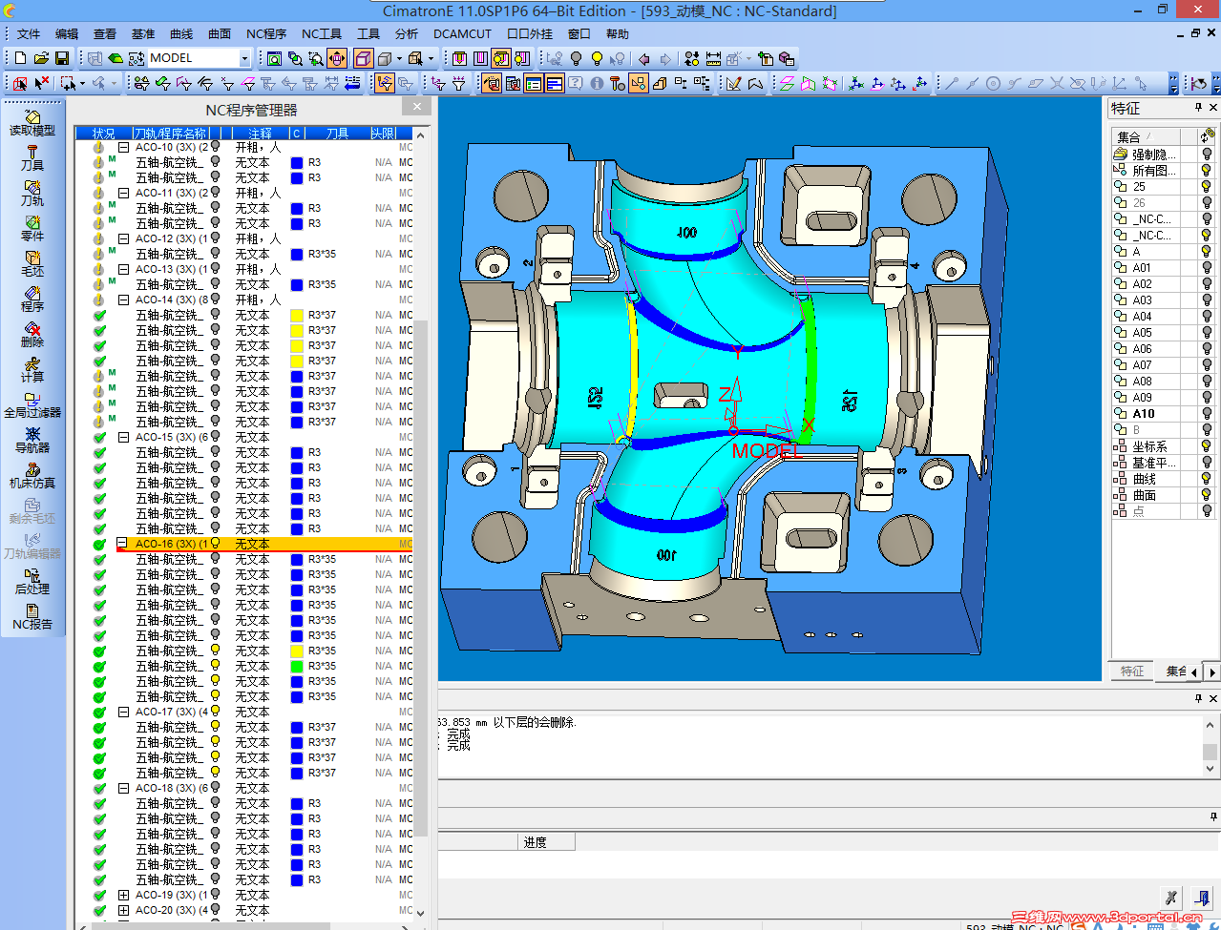Click 导航器 (Navigator) in NC sidebar
Screen dimensions: 1221x930
click(x=32, y=441)
